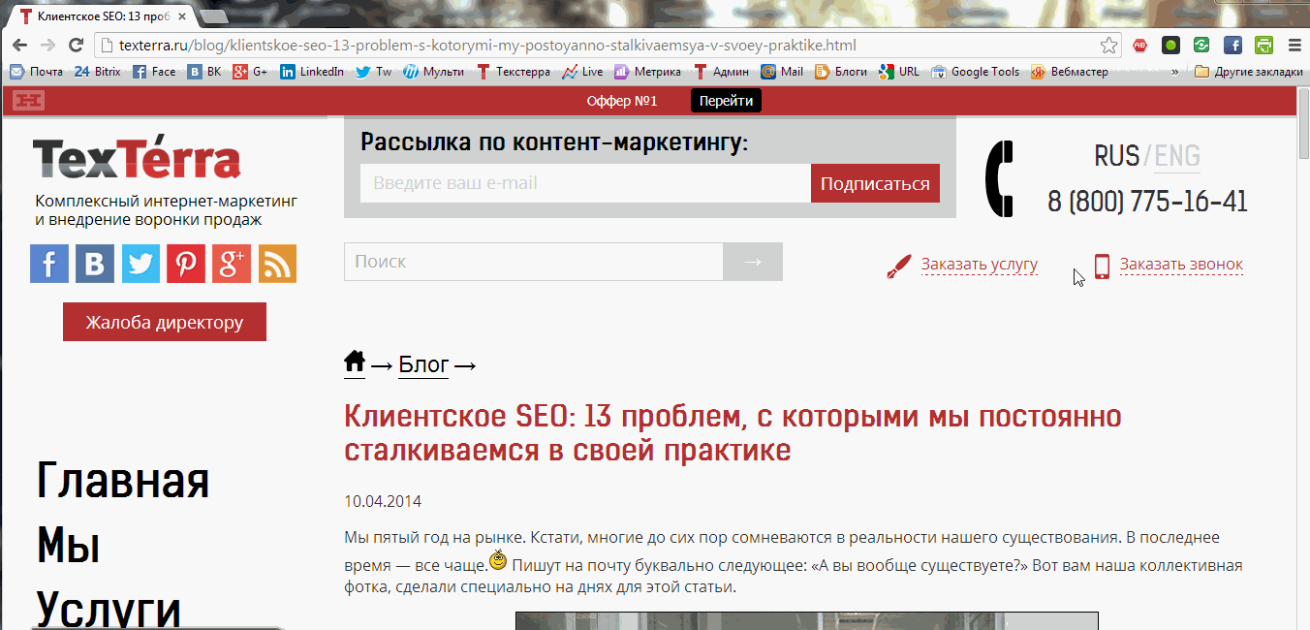This screenshot has height=630, width=1310.
Task: Click the Оффер №1 text
Action: pyautogui.click(x=622, y=101)
